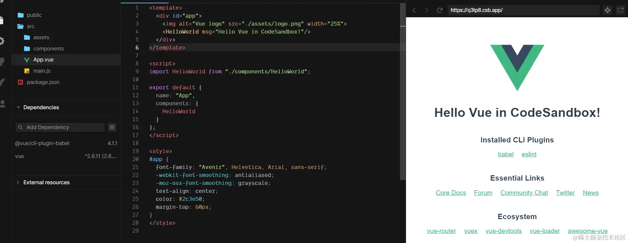Click the 'Essential Links' heading
628x243 pixels.
[517, 178]
